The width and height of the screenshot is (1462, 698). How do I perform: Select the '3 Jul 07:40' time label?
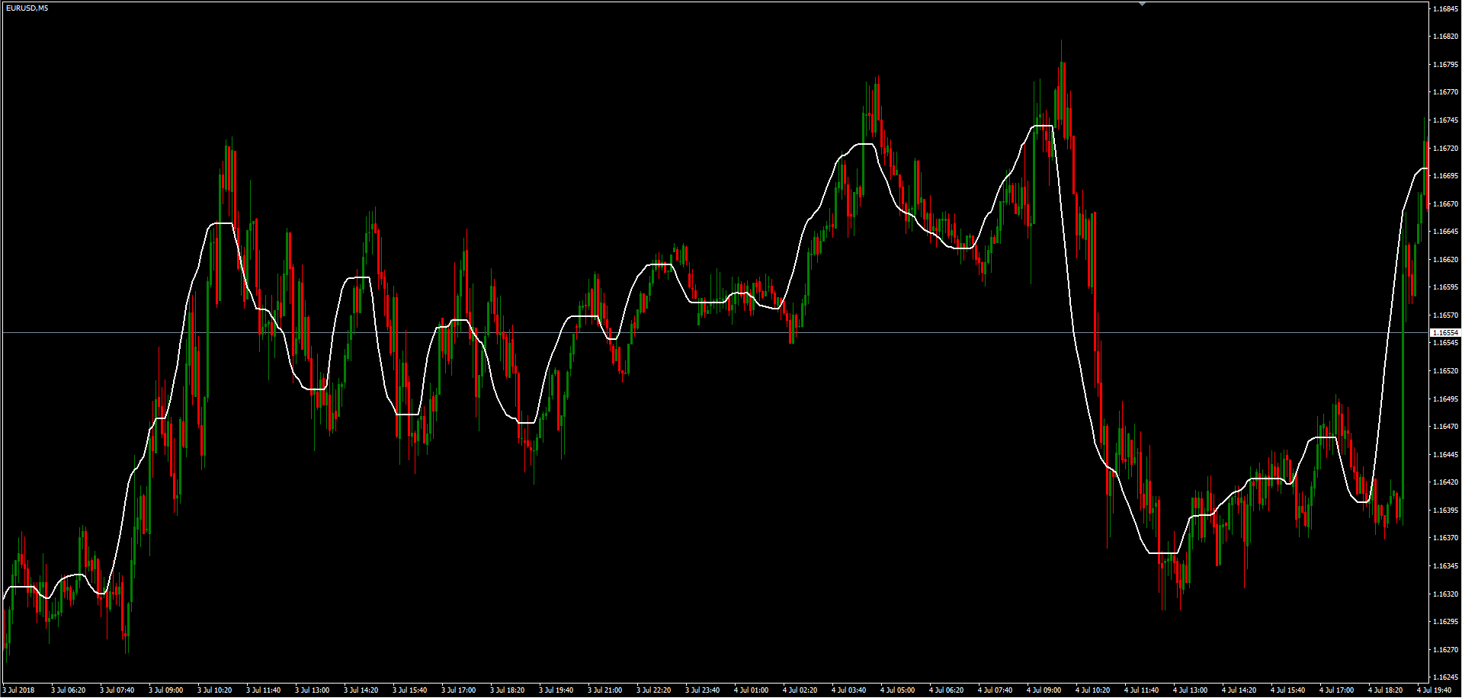[117, 690]
